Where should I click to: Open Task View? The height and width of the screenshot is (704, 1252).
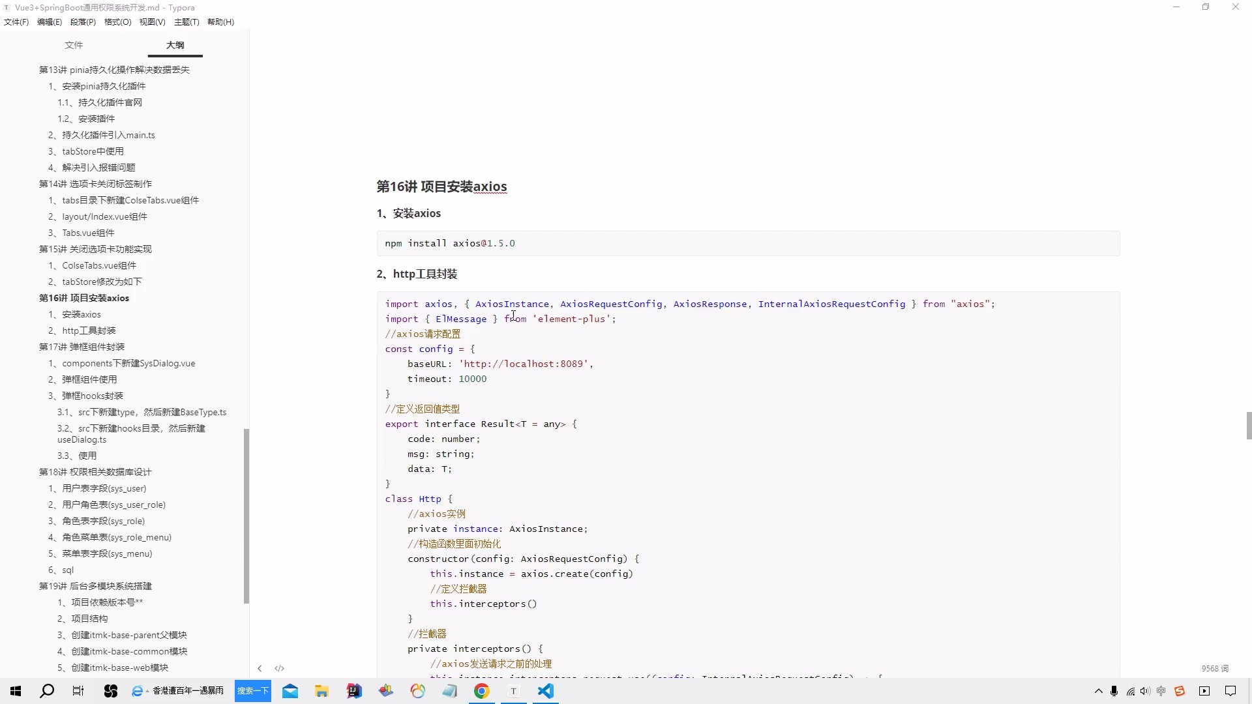click(x=78, y=691)
